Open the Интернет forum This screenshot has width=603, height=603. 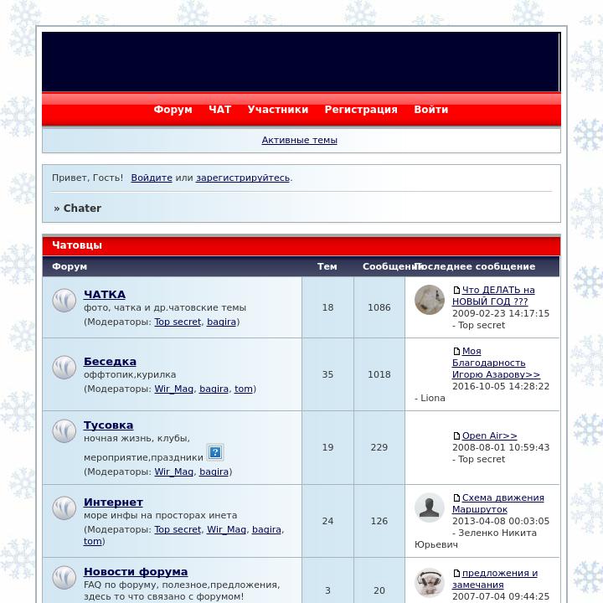113,502
